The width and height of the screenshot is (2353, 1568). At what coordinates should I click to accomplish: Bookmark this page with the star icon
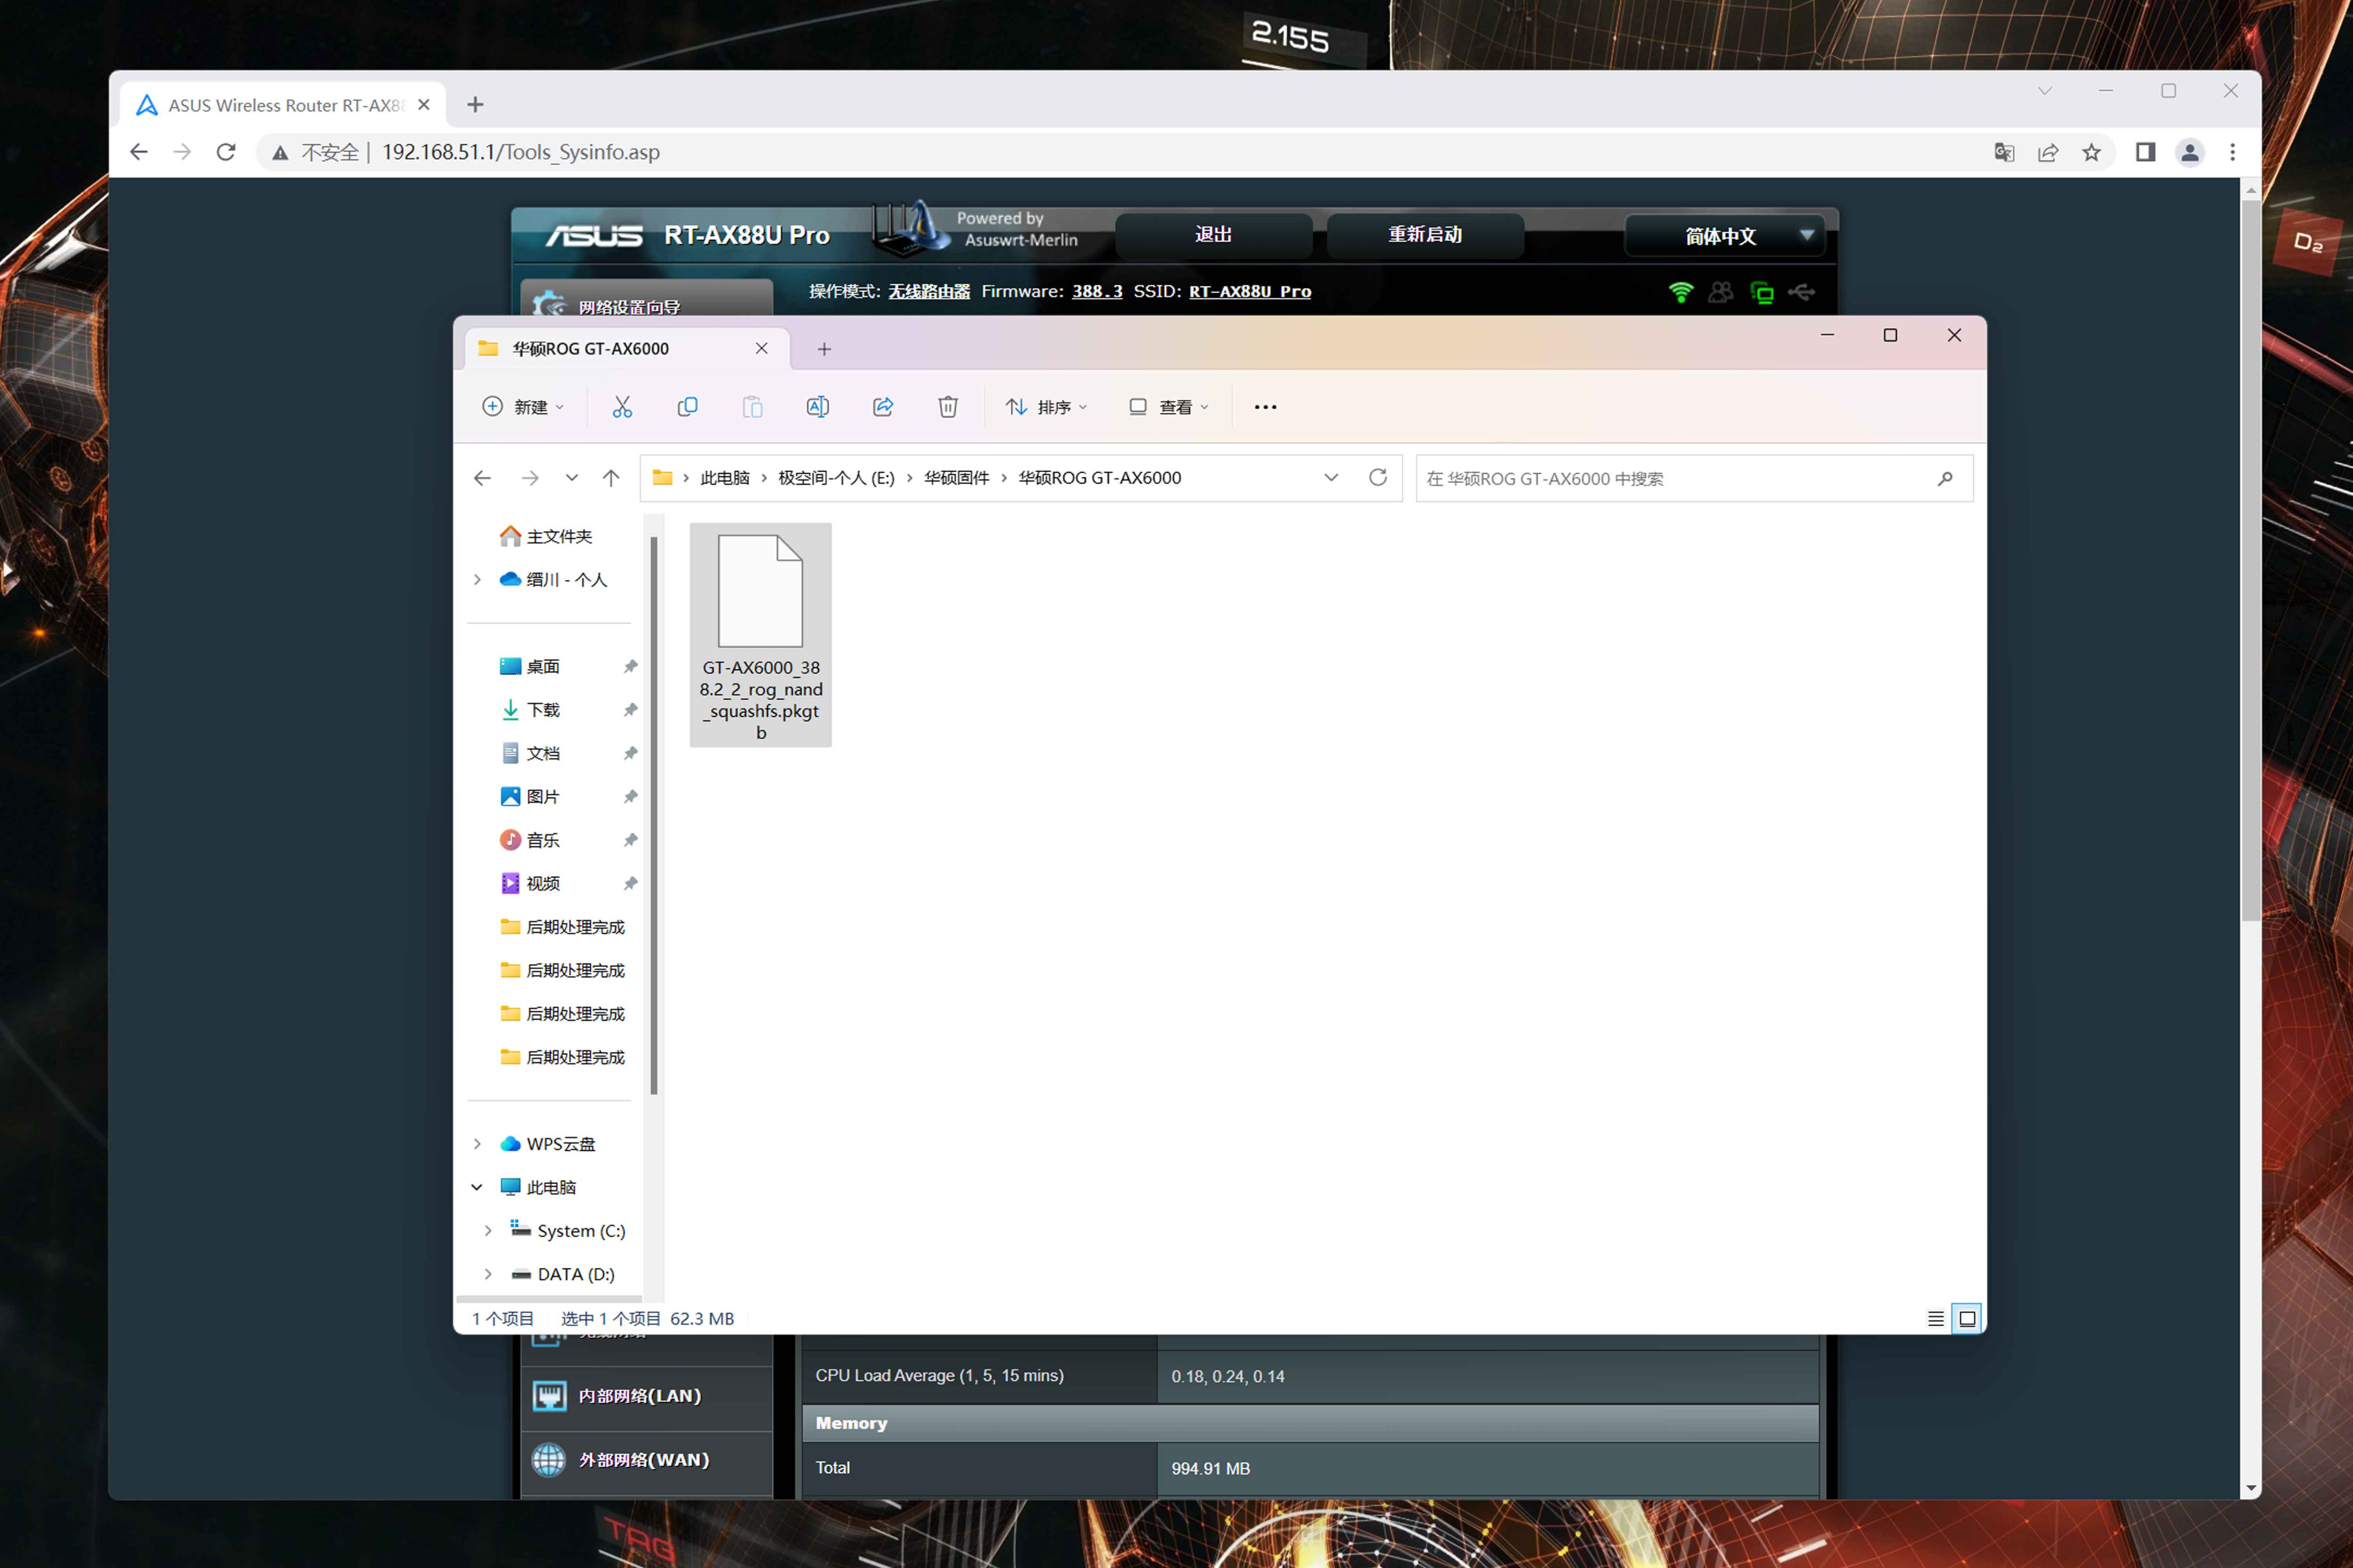2091,152
